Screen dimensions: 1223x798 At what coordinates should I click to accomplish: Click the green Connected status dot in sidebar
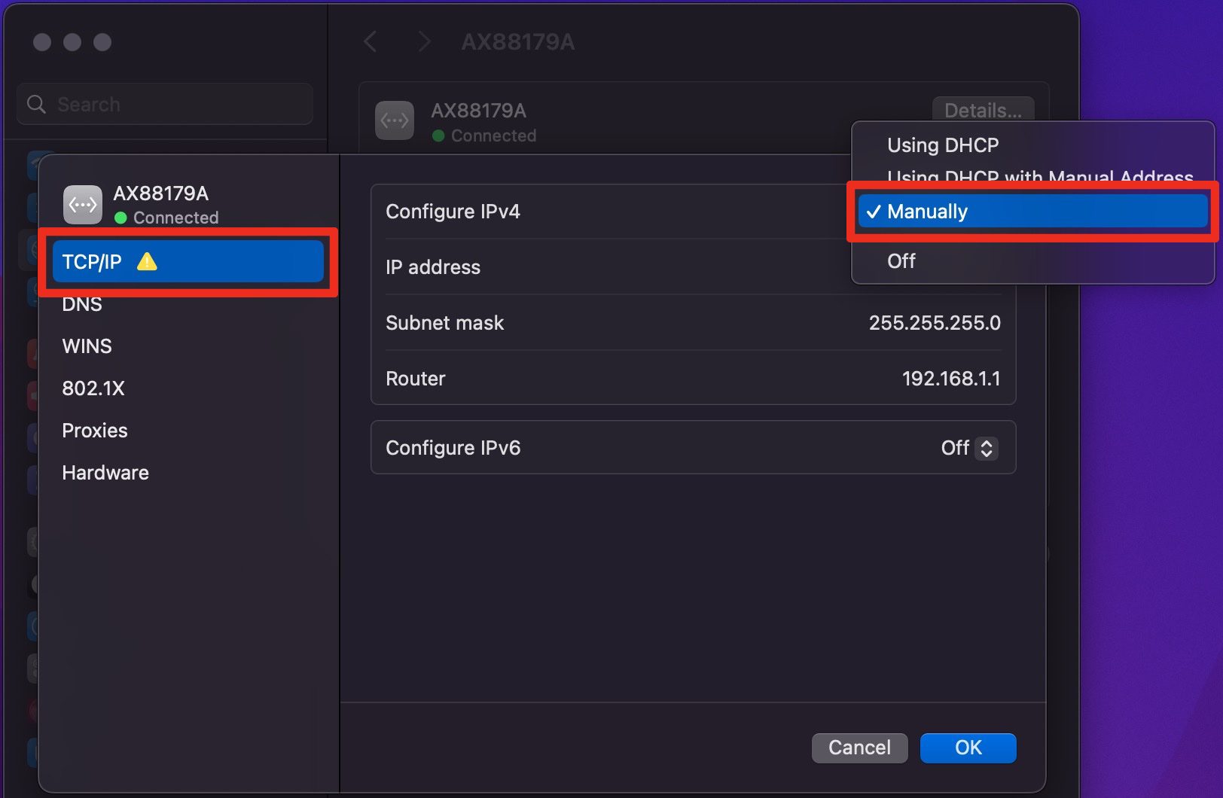[x=120, y=218]
